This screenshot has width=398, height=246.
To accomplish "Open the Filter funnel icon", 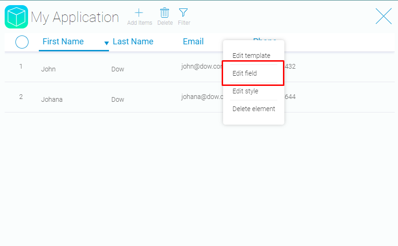I will (184, 13).
